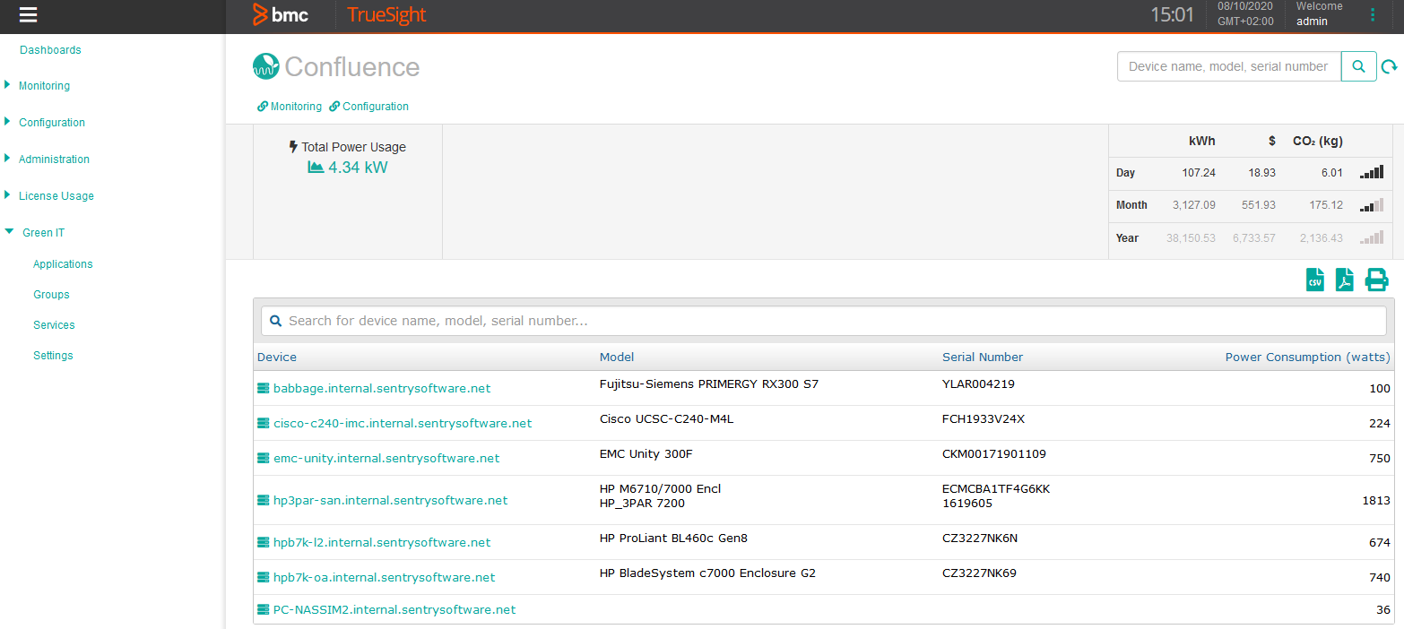
Task: Refresh the Confluence page
Action: tap(1391, 65)
